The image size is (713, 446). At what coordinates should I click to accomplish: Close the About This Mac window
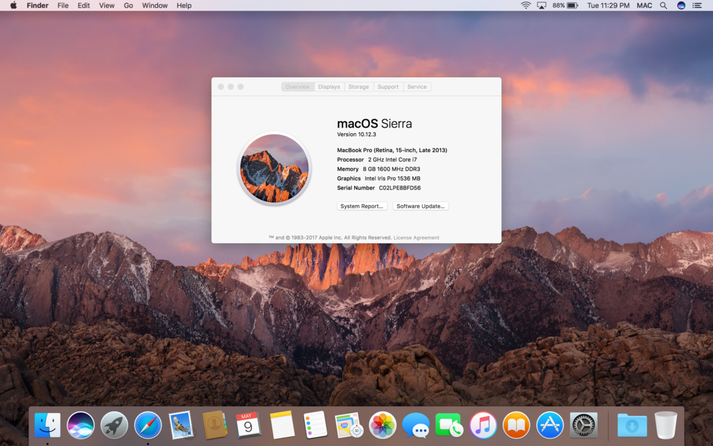click(x=221, y=86)
